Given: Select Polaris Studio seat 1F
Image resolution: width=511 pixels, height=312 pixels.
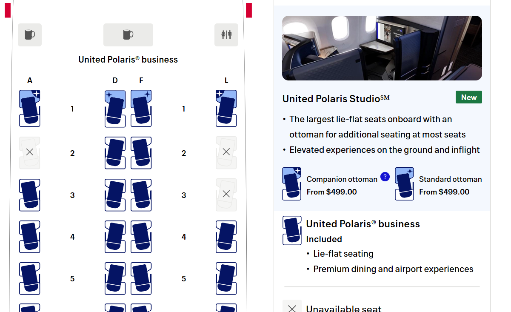Looking at the screenshot, I should click(141, 109).
